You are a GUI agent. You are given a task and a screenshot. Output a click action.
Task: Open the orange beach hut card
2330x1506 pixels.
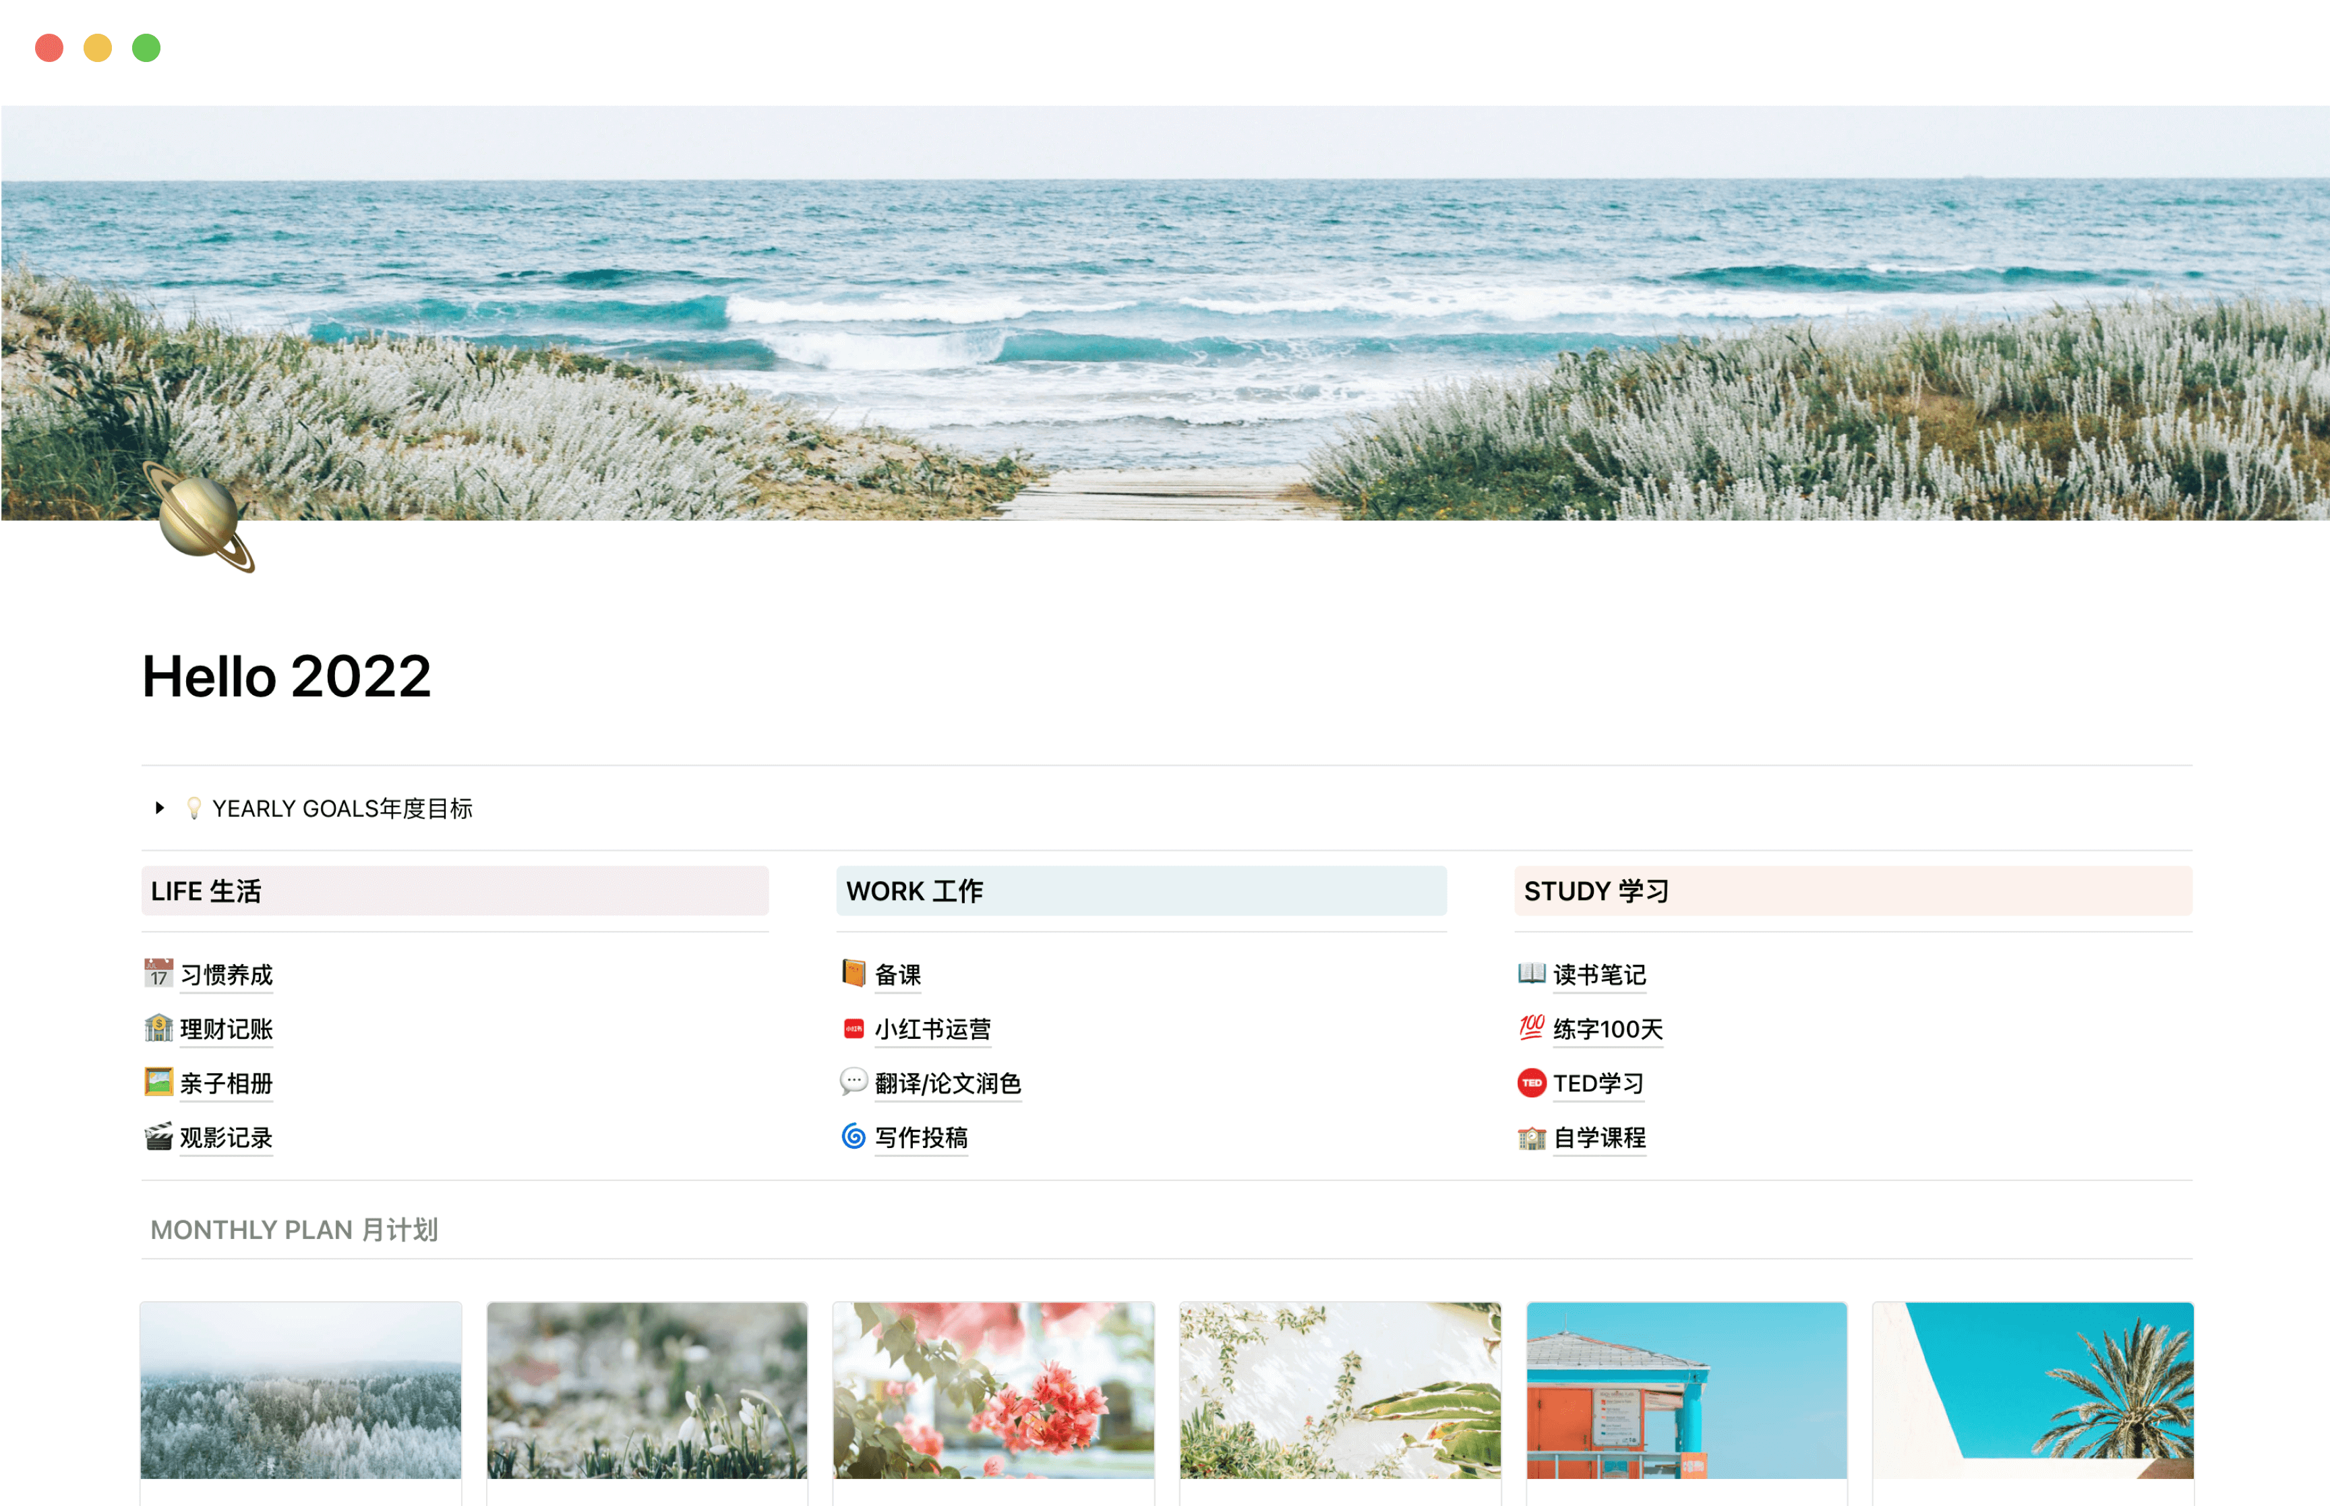(x=1685, y=1389)
